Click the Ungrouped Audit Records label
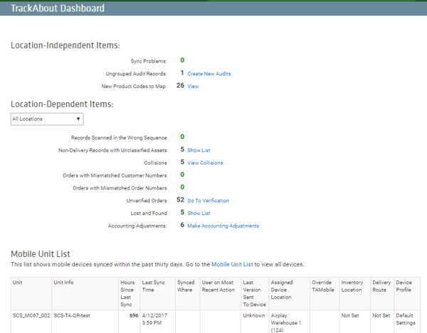427x333 pixels. pos(136,74)
